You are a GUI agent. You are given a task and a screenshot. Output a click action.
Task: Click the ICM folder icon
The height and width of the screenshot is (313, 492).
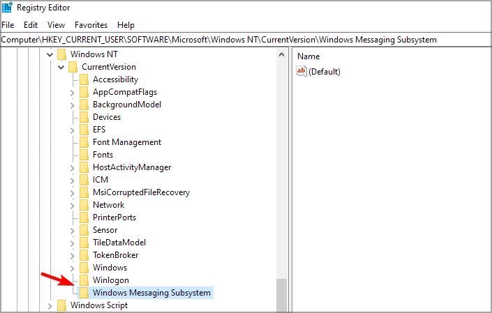[84, 180]
